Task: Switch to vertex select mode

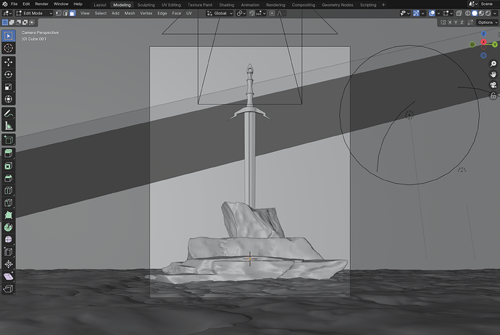Action: (x=59, y=13)
